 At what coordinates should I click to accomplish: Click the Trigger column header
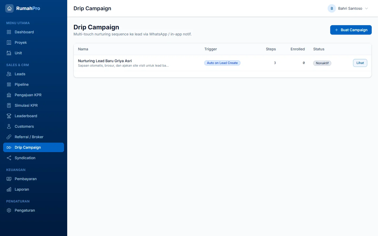(211, 49)
